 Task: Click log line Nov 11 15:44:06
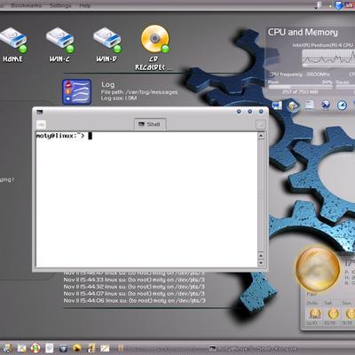tap(134, 301)
